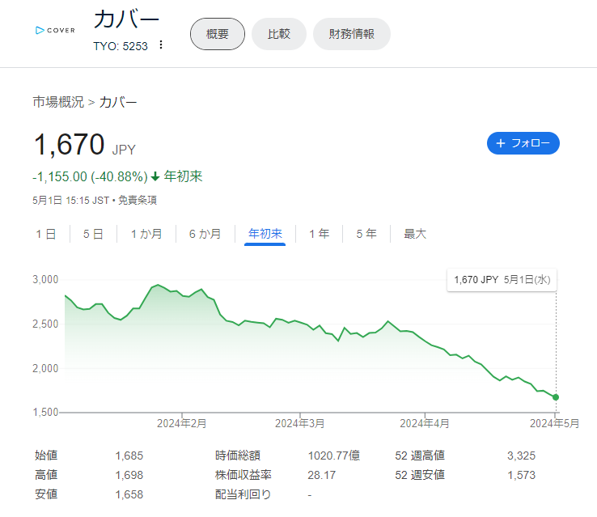Select the 5 年 chart range
The width and height of the screenshot is (597, 517).
(x=366, y=234)
